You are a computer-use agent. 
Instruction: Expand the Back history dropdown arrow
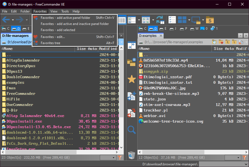click(x=12, y=20)
